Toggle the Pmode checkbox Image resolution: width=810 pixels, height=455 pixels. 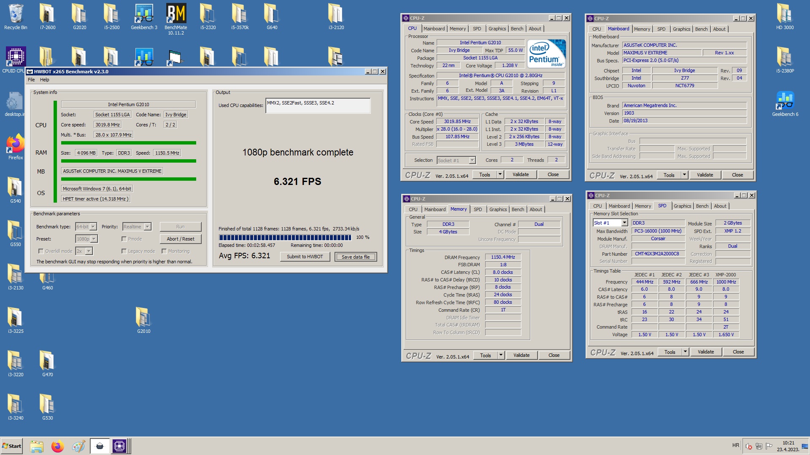[124, 239]
